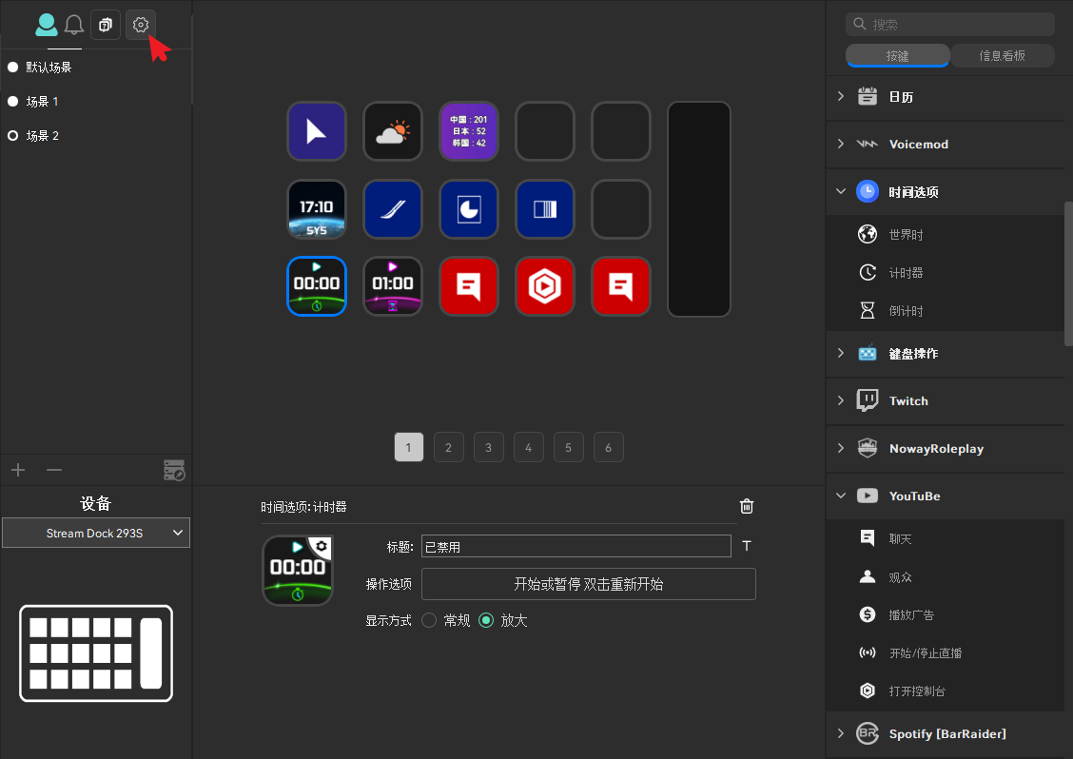Add a new scene with plus

[18, 470]
